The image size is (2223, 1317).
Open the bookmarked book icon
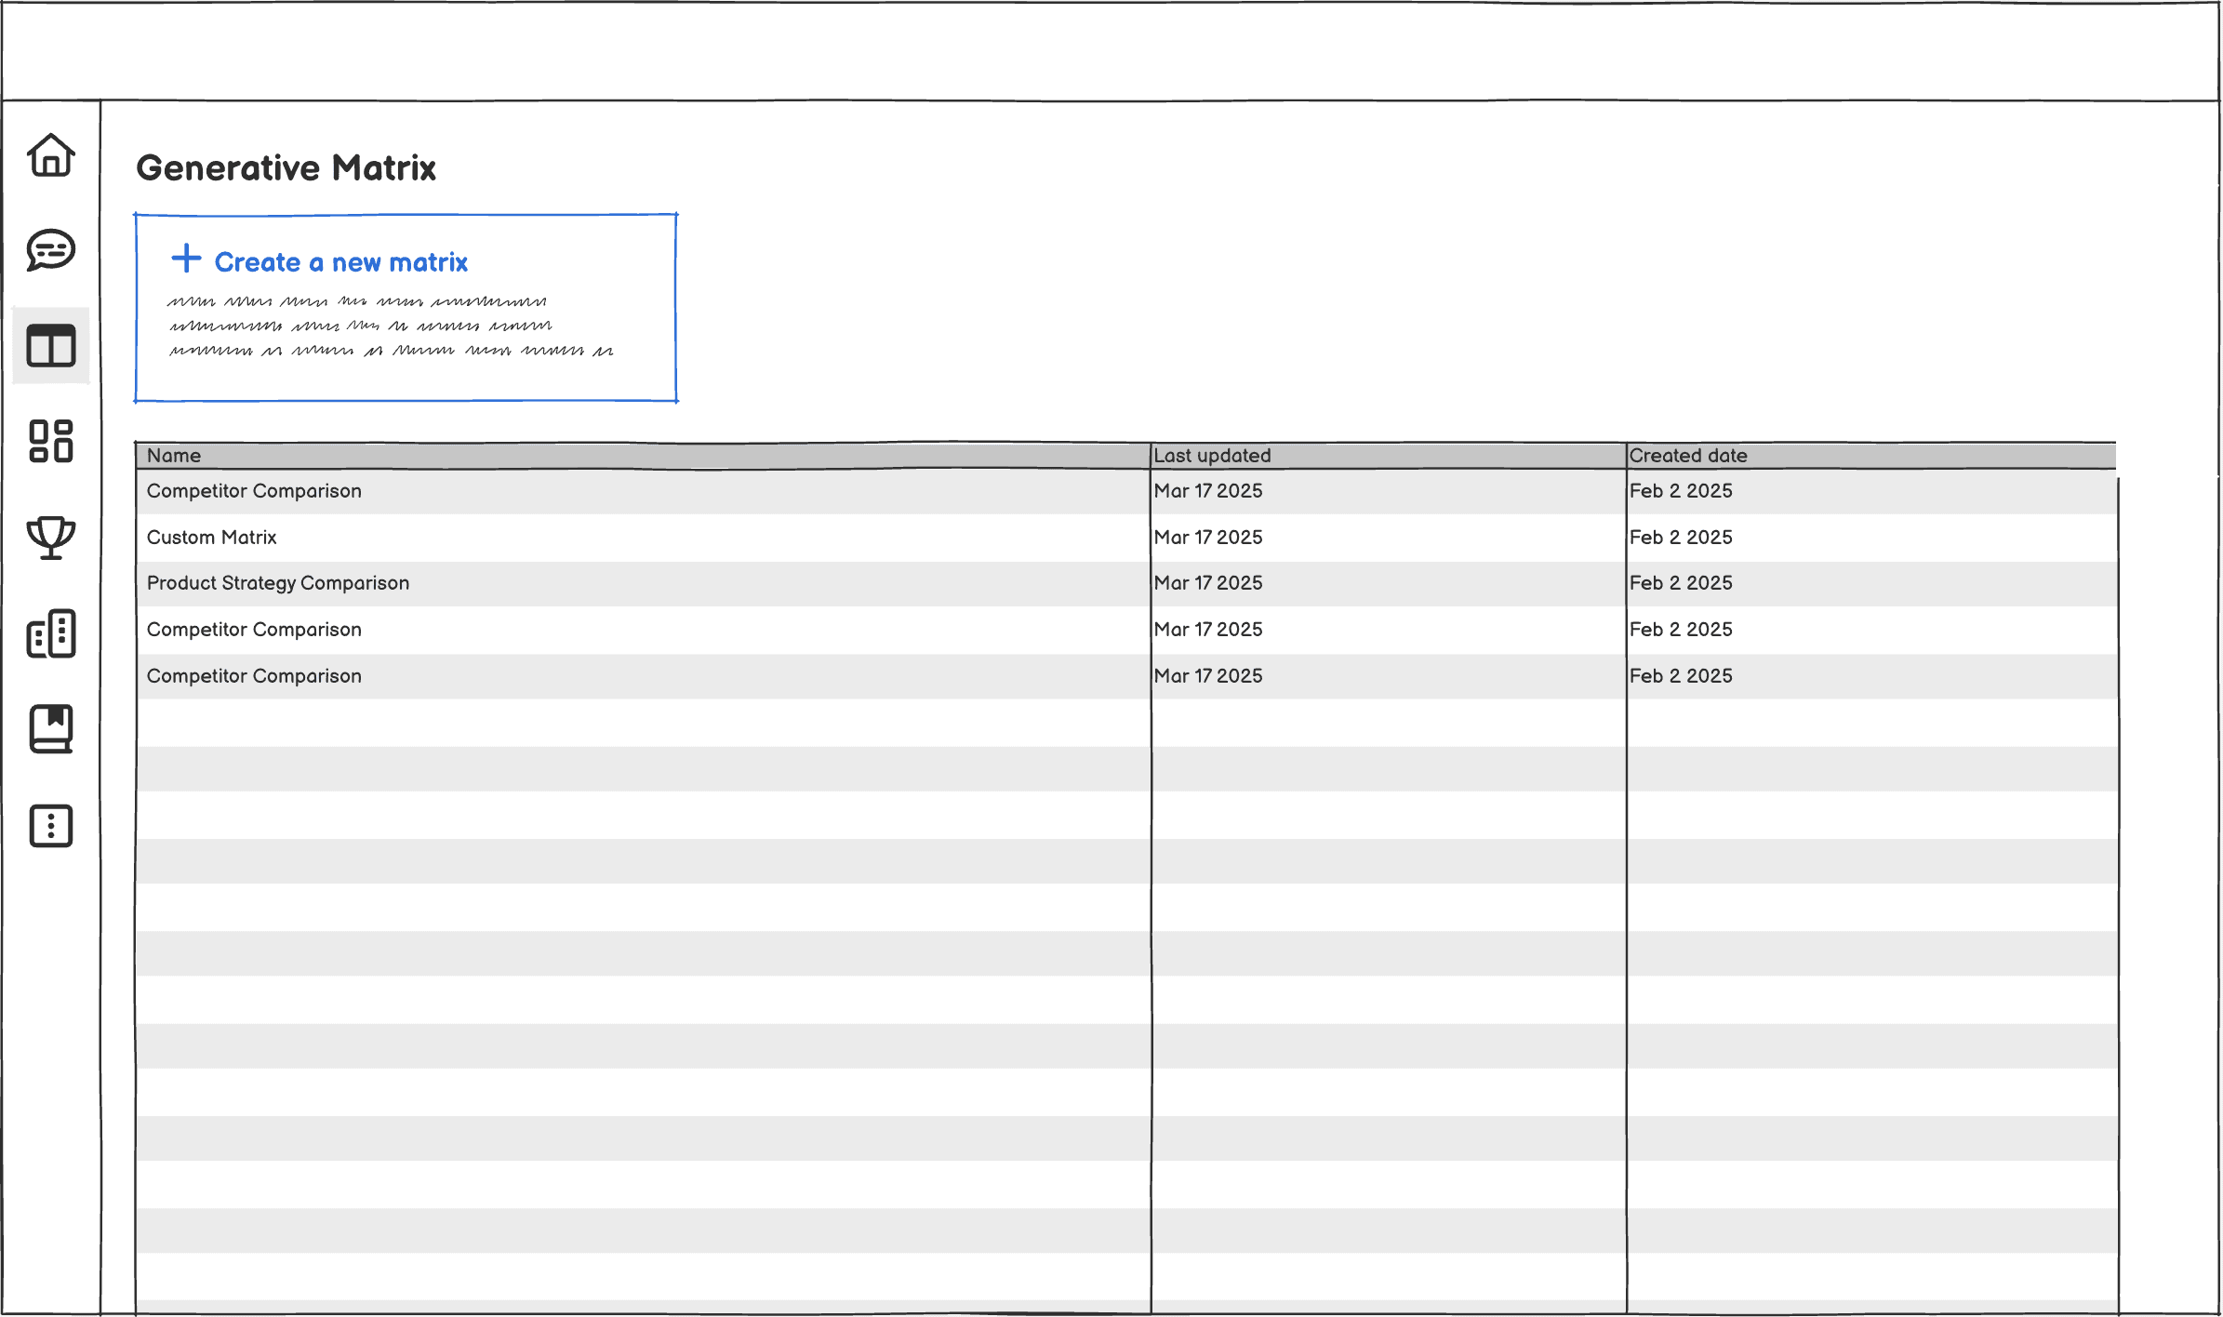[51, 729]
